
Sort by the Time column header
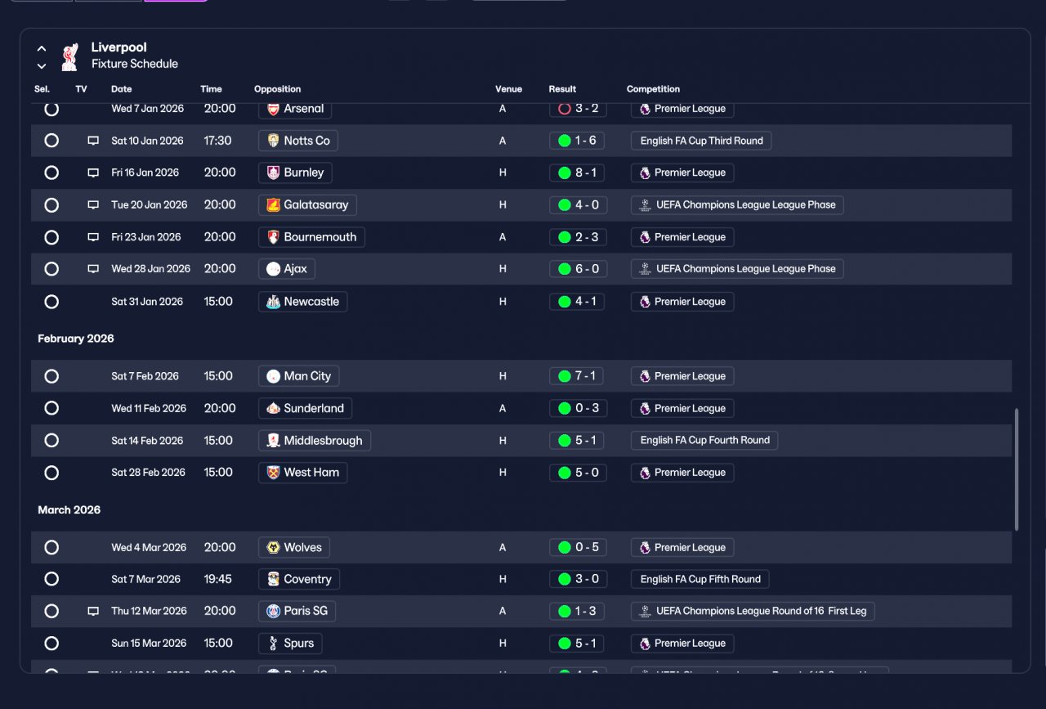[x=211, y=89]
